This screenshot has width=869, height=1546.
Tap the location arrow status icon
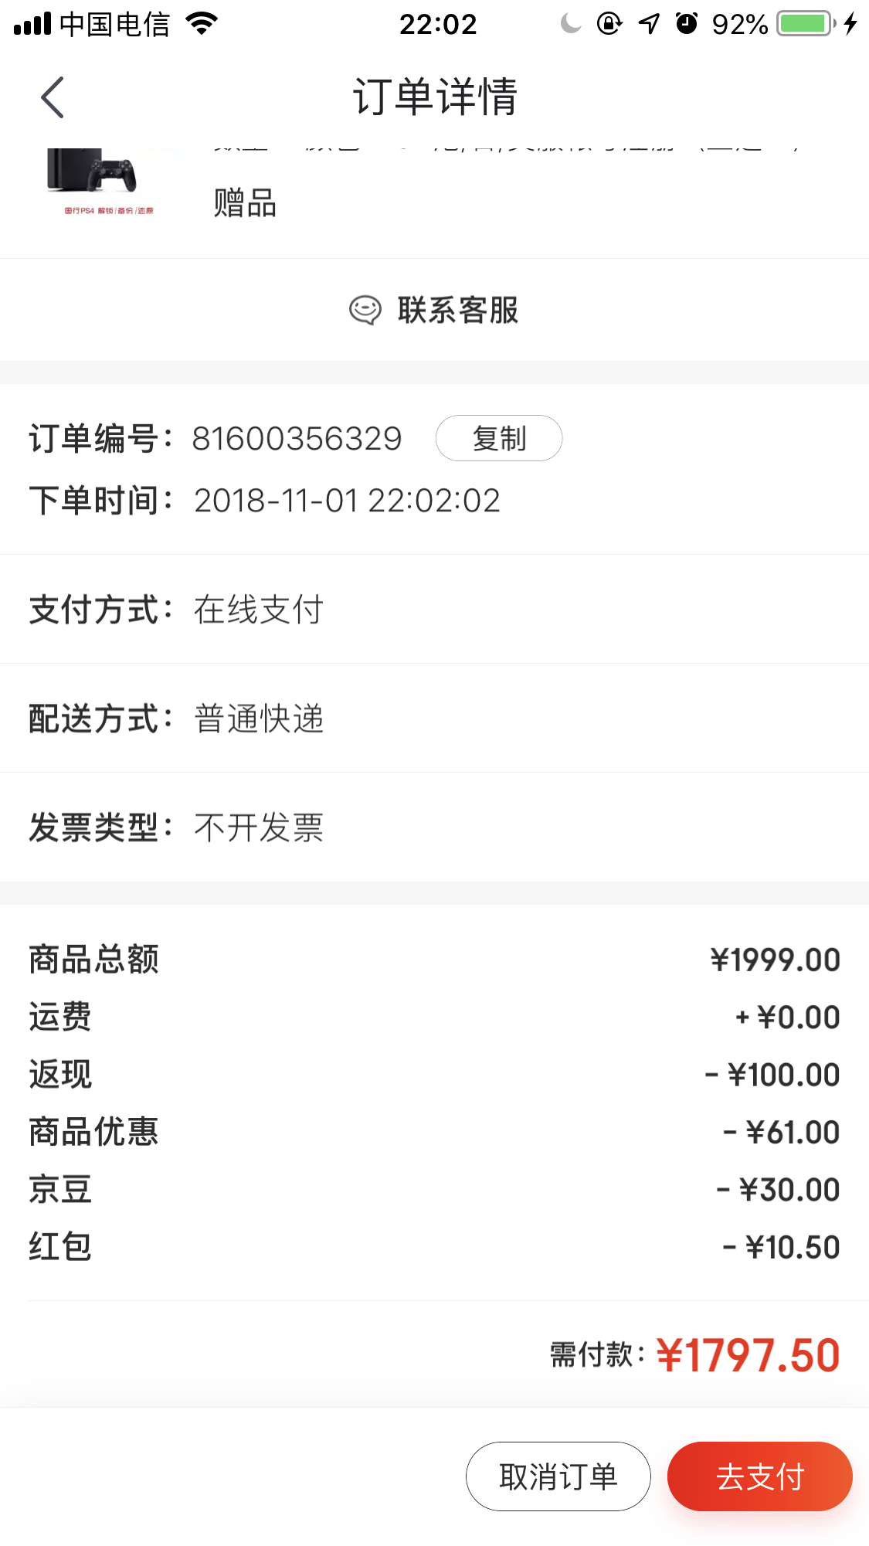pos(649,24)
